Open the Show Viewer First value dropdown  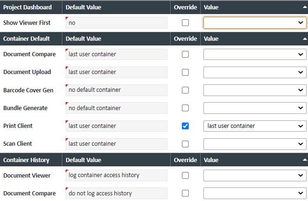tap(255, 22)
